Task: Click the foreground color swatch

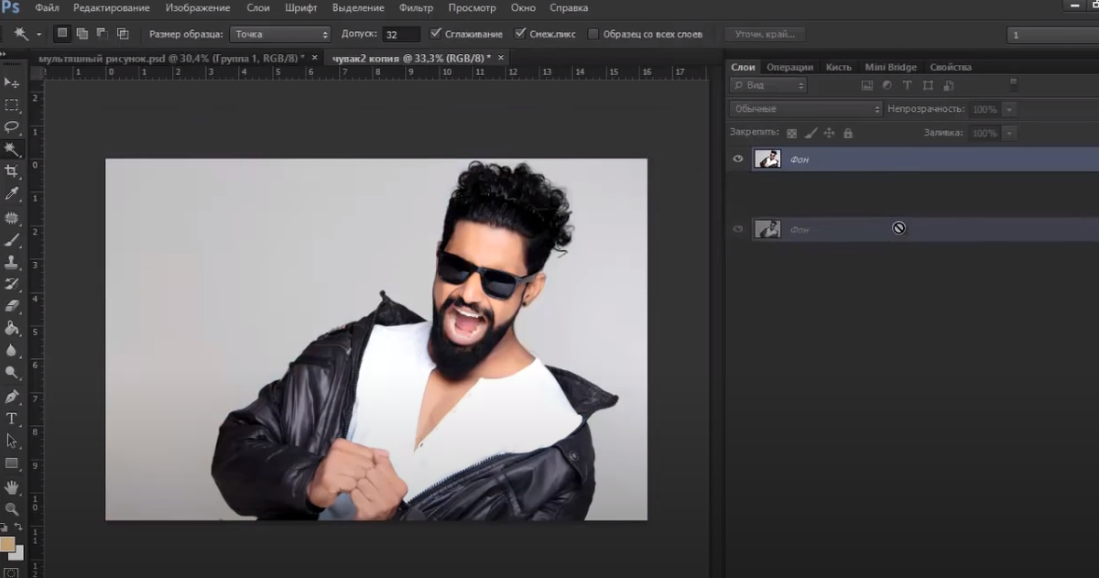Action: pyautogui.click(x=7, y=544)
